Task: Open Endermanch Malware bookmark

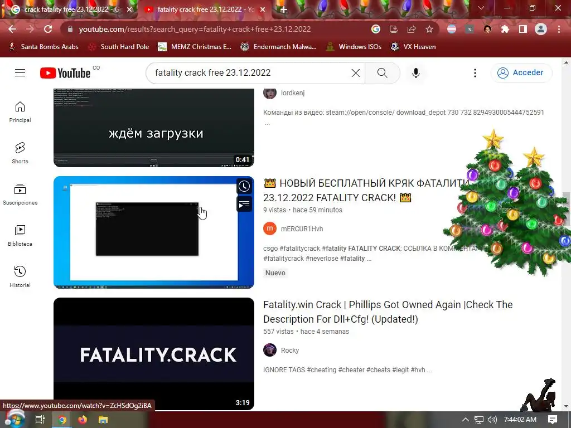Action: (x=279, y=47)
